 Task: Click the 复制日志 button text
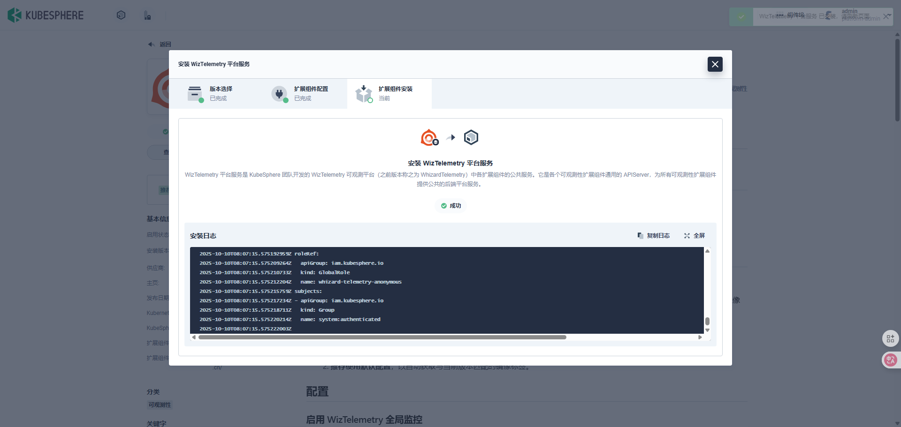[658, 236]
